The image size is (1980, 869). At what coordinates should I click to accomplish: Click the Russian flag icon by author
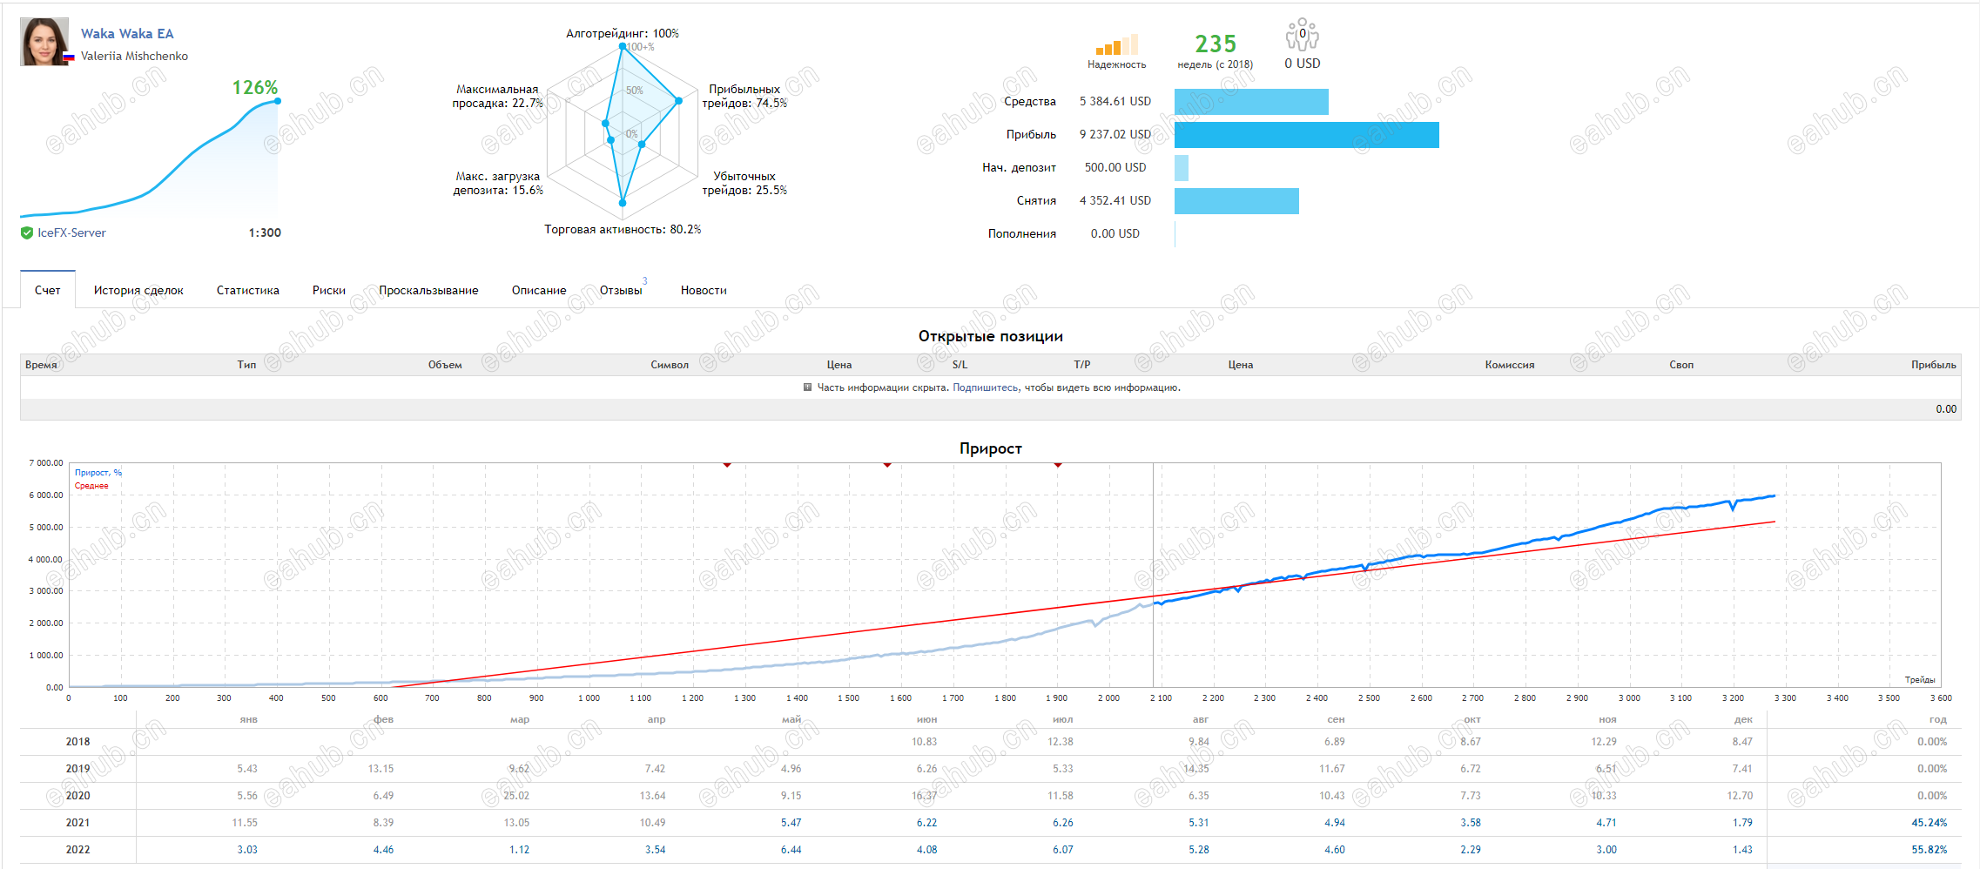pos(69,57)
